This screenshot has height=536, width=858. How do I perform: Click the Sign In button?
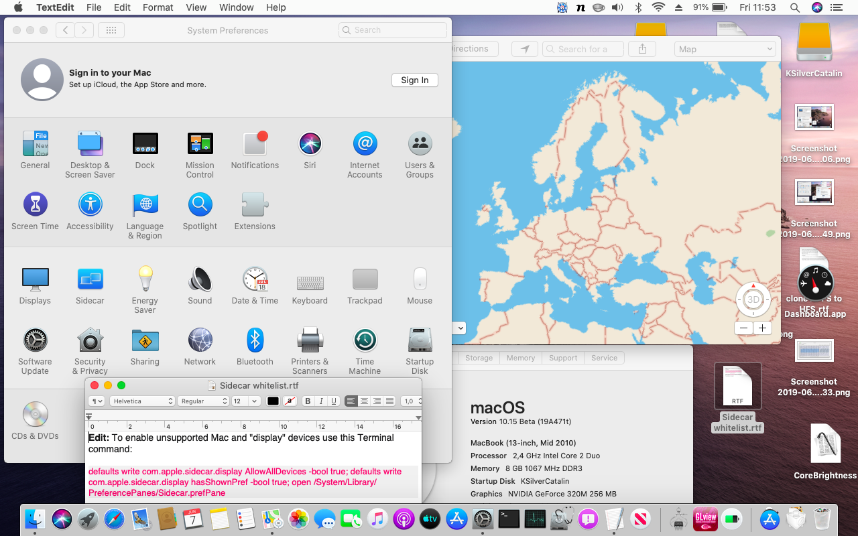415,80
